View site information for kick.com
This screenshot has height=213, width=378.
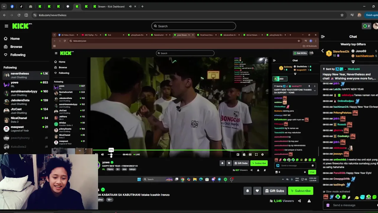(35, 15)
